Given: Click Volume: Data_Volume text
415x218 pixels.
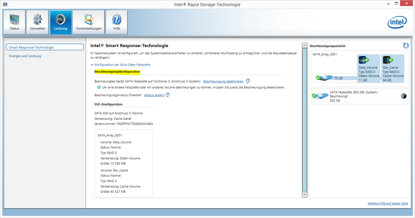Looking at the screenshot, I should point(116,142).
